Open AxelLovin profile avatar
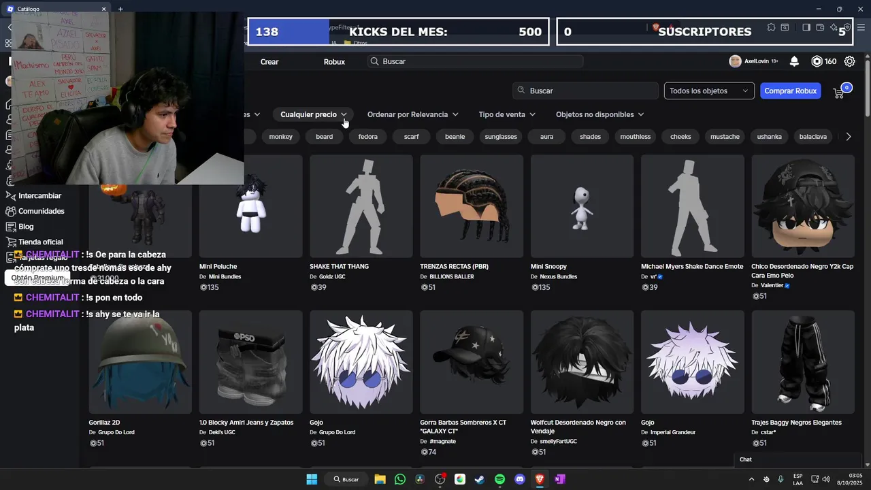 coord(735,61)
